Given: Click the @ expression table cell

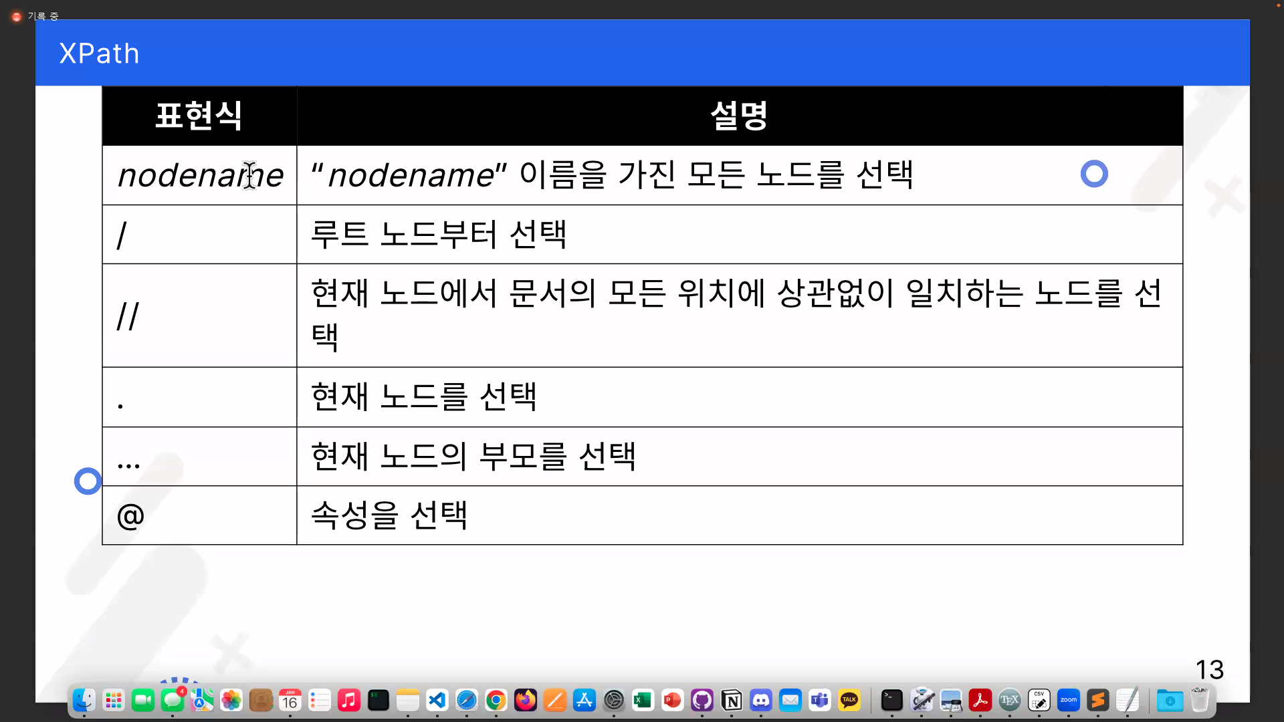Looking at the screenshot, I should 199,515.
